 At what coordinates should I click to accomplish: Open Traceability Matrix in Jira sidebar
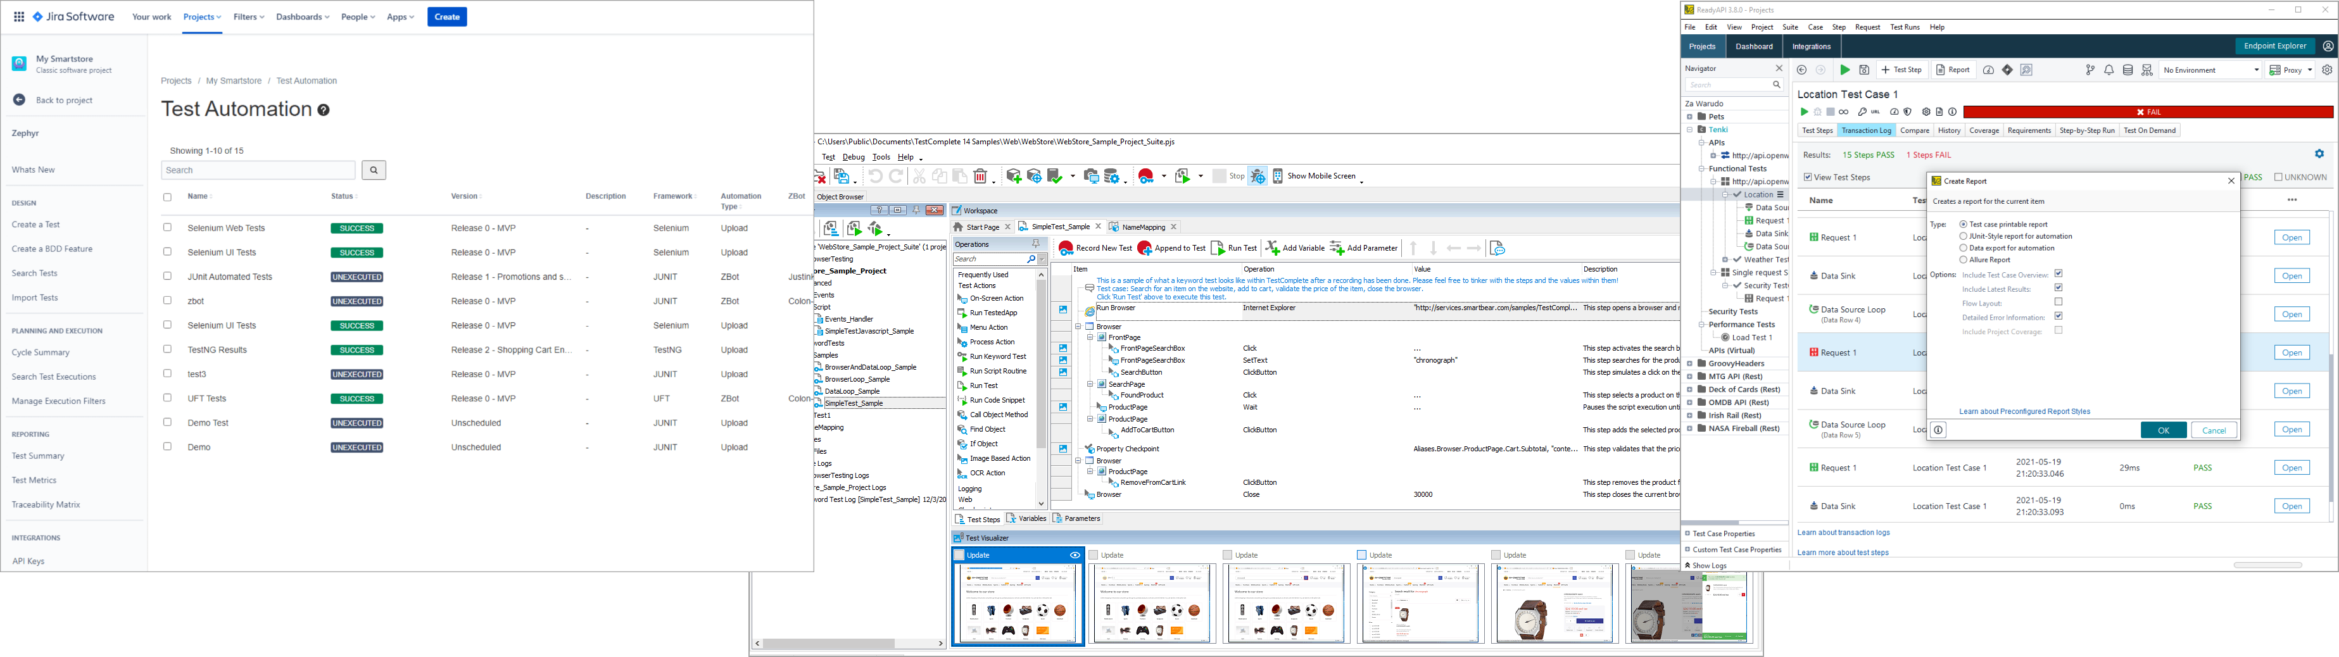point(46,504)
